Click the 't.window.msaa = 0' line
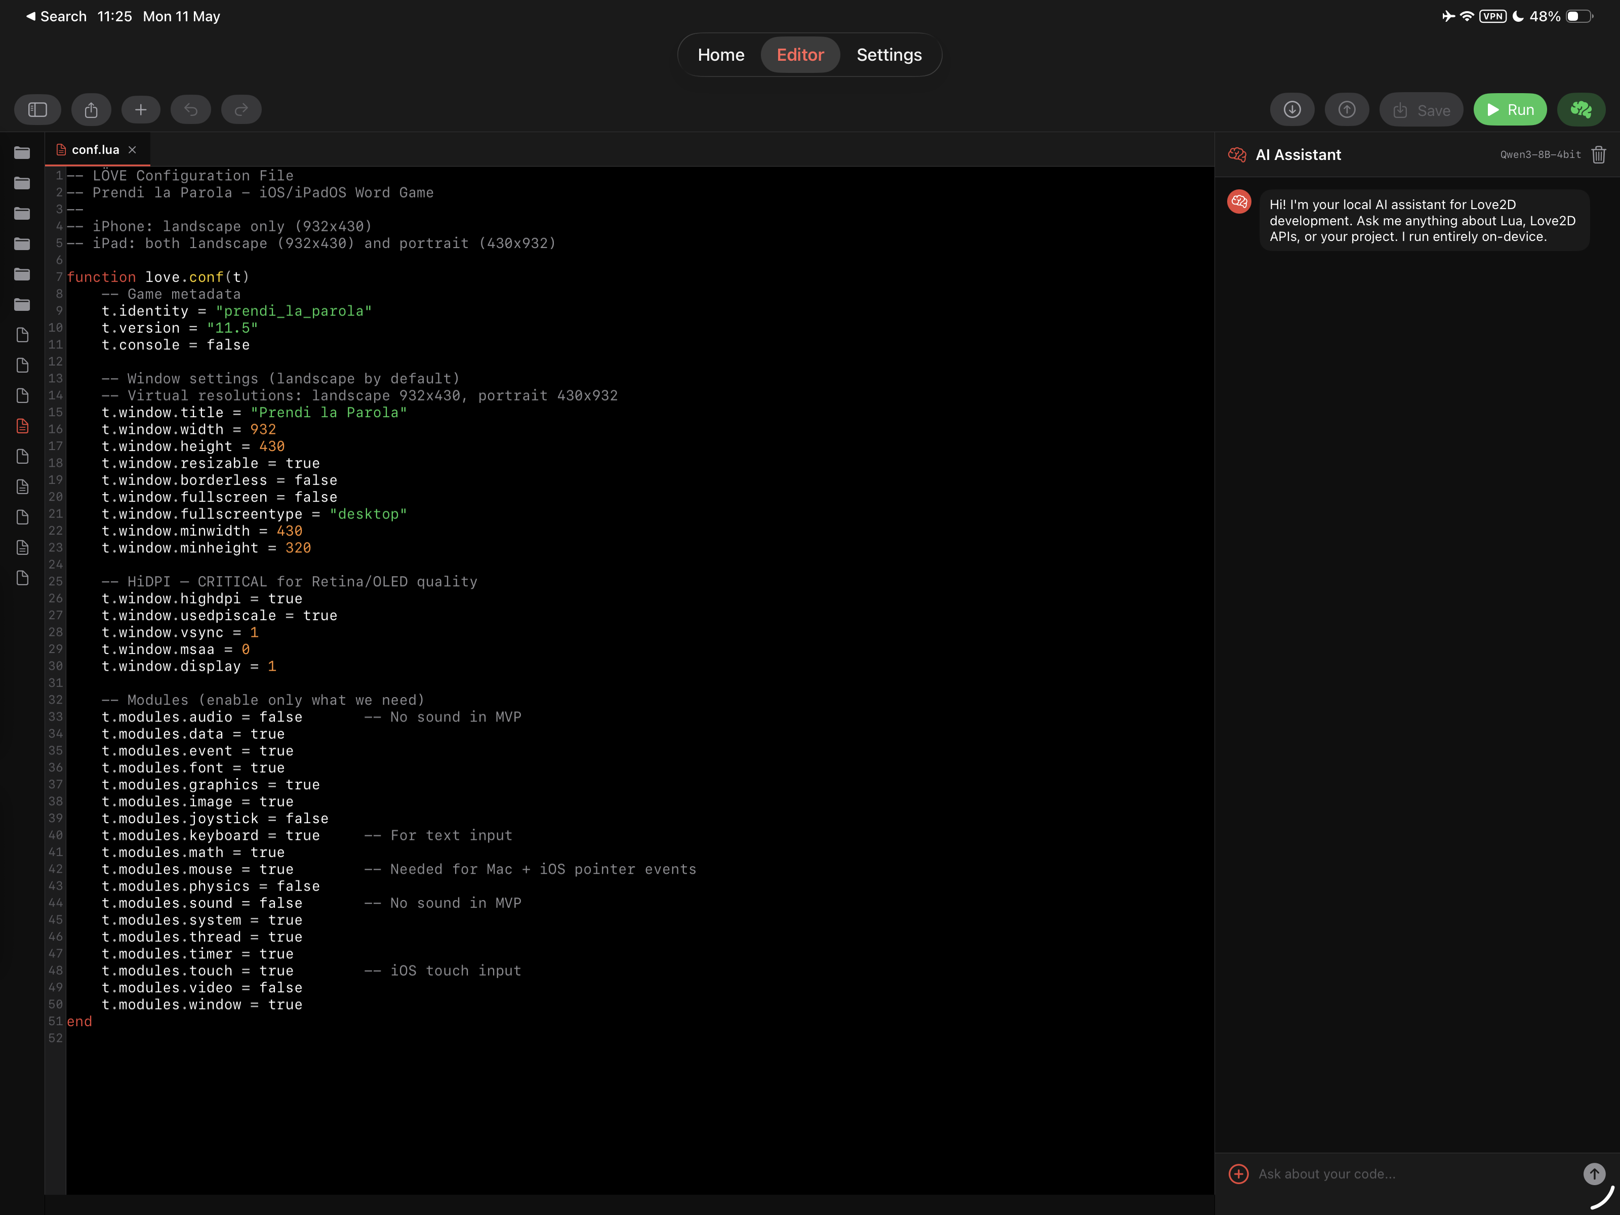The image size is (1620, 1215). click(176, 649)
